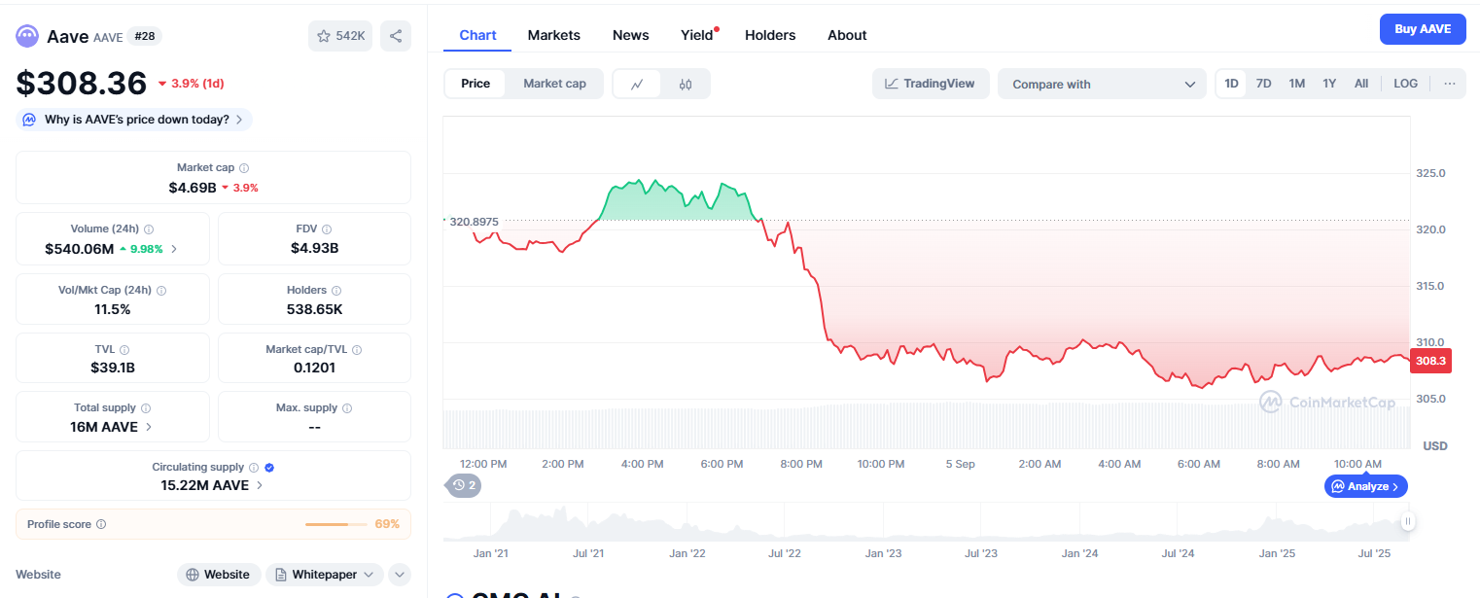Select the 7D time range

coord(1263,84)
